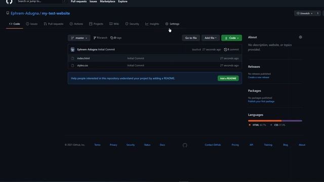324x182 pixels.
Task: Click Create a new release link
Action: click(x=259, y=77)
